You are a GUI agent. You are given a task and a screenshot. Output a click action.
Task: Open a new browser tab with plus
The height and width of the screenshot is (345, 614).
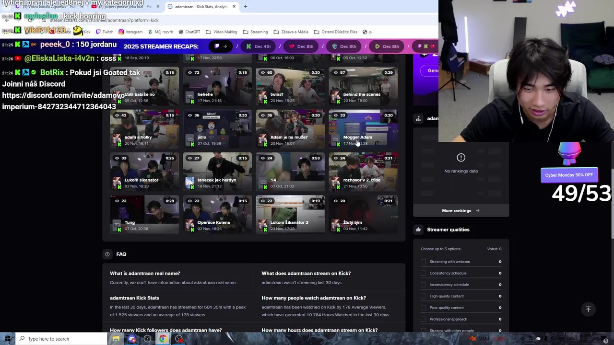point(245,7)
